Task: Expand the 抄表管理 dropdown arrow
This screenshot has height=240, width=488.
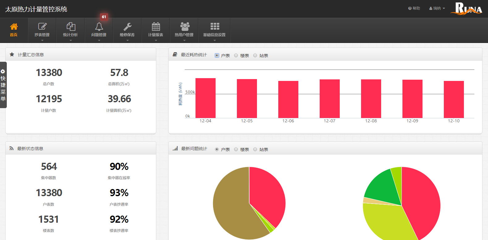Action: tap(42, 40)
